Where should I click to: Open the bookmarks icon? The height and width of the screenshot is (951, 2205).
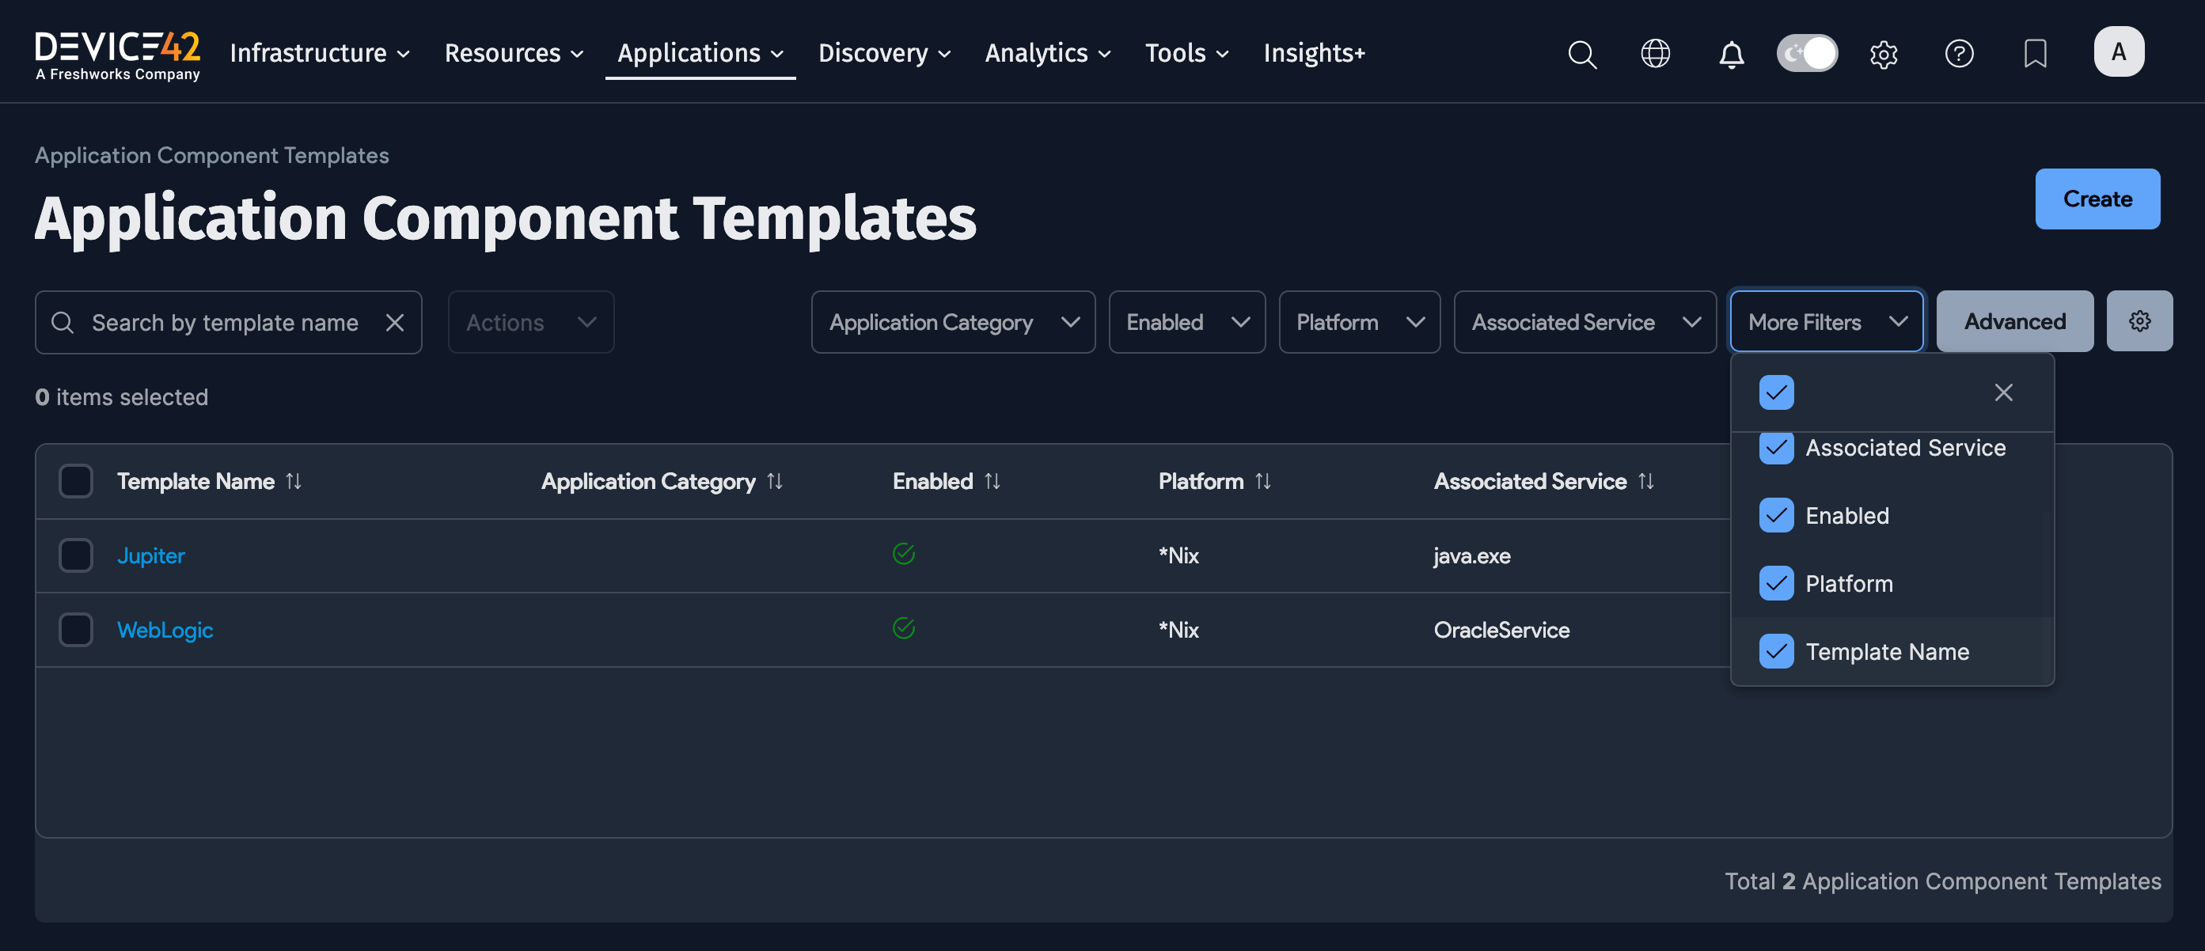pos(2035,54)
